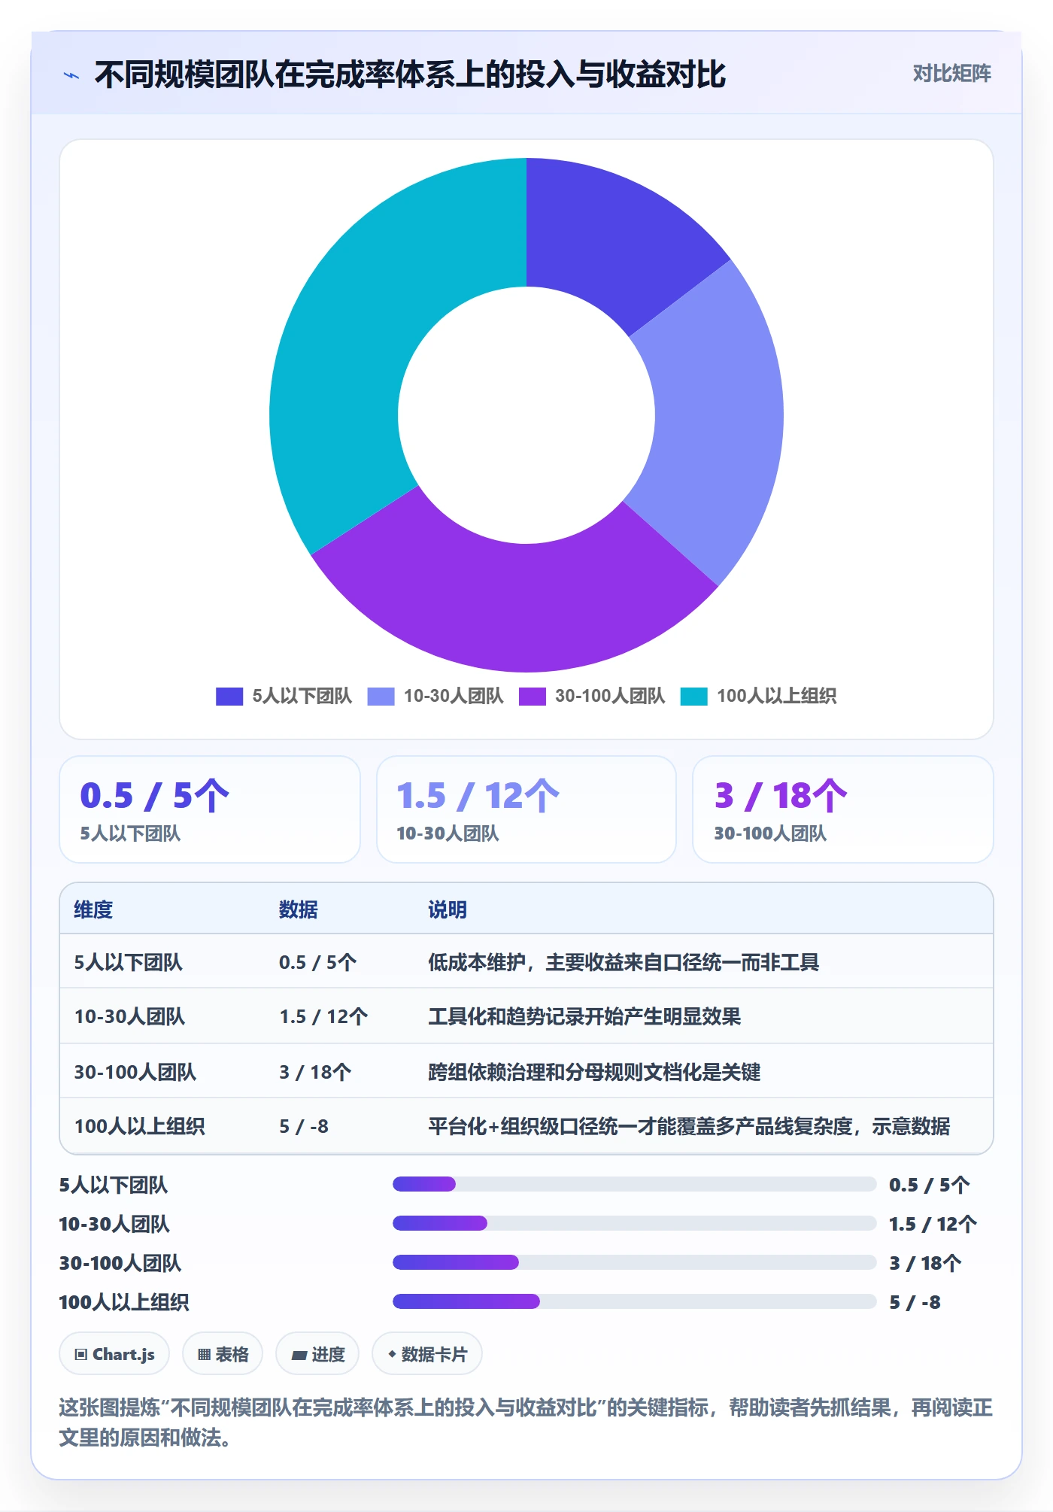The height and width of the screenshot is (1512, 1053).
Task: Click the 30-100人团队 progress bar
Action: click(x=634, y=1262)
